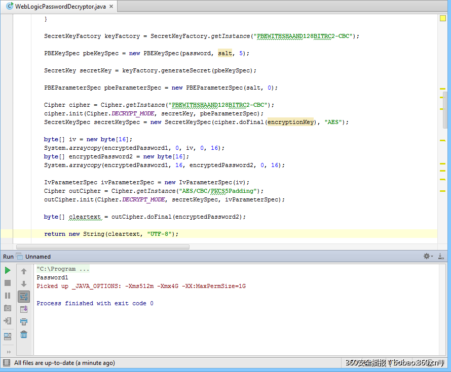Expand the folded "C:\Program ..." command line
This screenshot has width=451, height=372.
(x=63, y=269)
